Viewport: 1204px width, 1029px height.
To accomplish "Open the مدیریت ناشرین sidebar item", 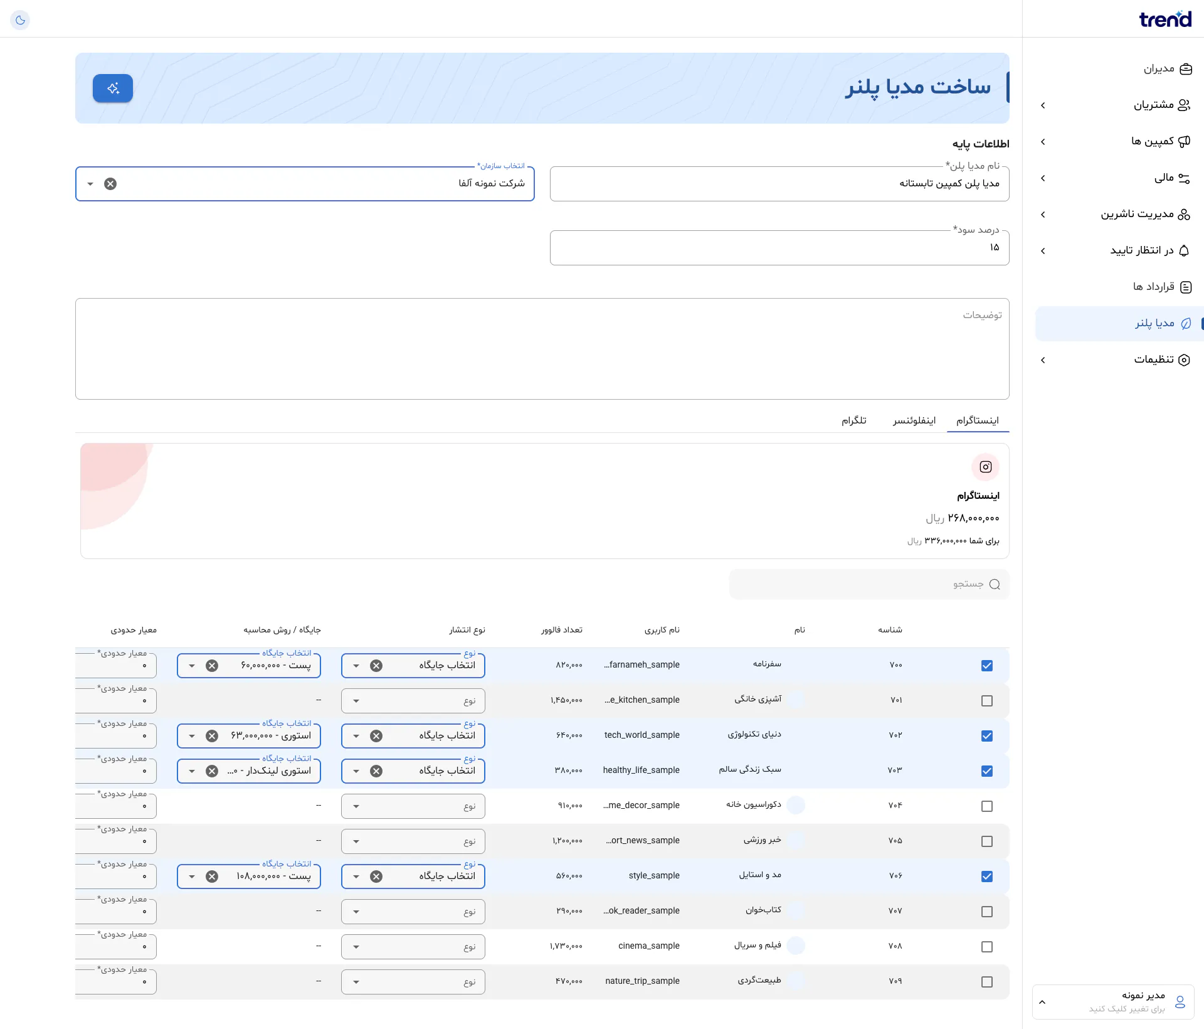I will [x=1119, y=214].
